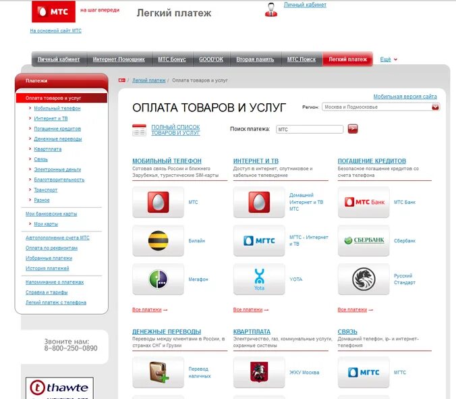Select Оплата товаров и услуг sidebar item

61,98
